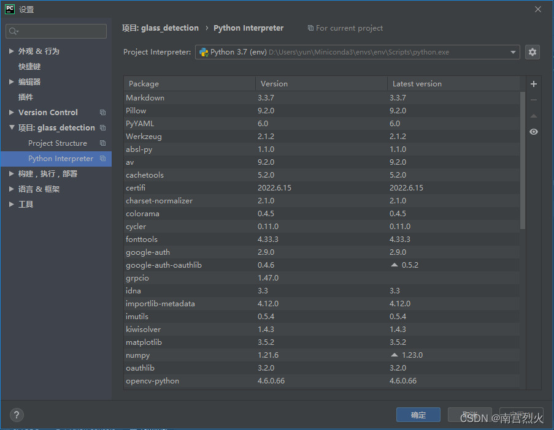Click the search magnifier icon in settings
554x430 pixels.
click(x=13, y=31)
